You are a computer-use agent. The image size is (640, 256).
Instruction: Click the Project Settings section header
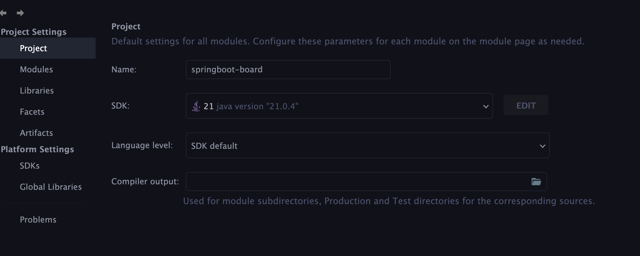(33, 32)
